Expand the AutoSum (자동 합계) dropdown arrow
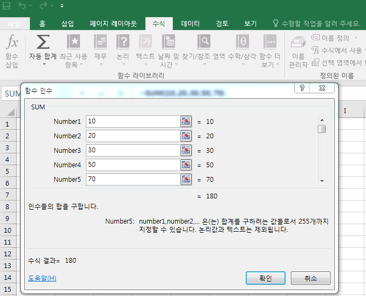This screenshot has height=296, width=366. pyautogui.click(x=44, y=64)
